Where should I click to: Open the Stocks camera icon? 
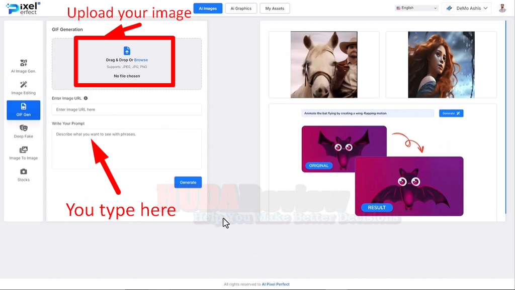(23, 172)
